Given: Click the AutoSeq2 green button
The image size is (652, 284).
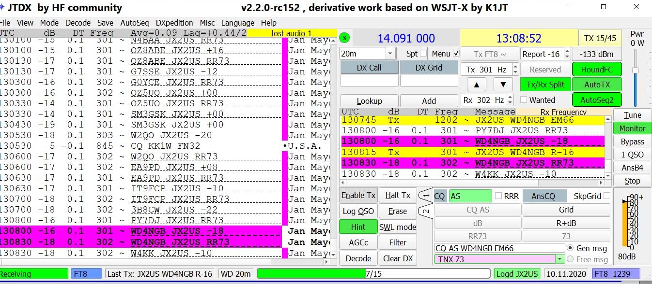Looking at the screenshot, I should (596, 100).
